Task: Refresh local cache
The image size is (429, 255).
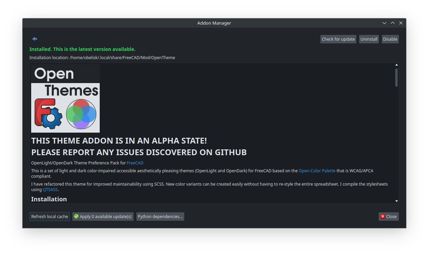Action: tap(50, 216)
